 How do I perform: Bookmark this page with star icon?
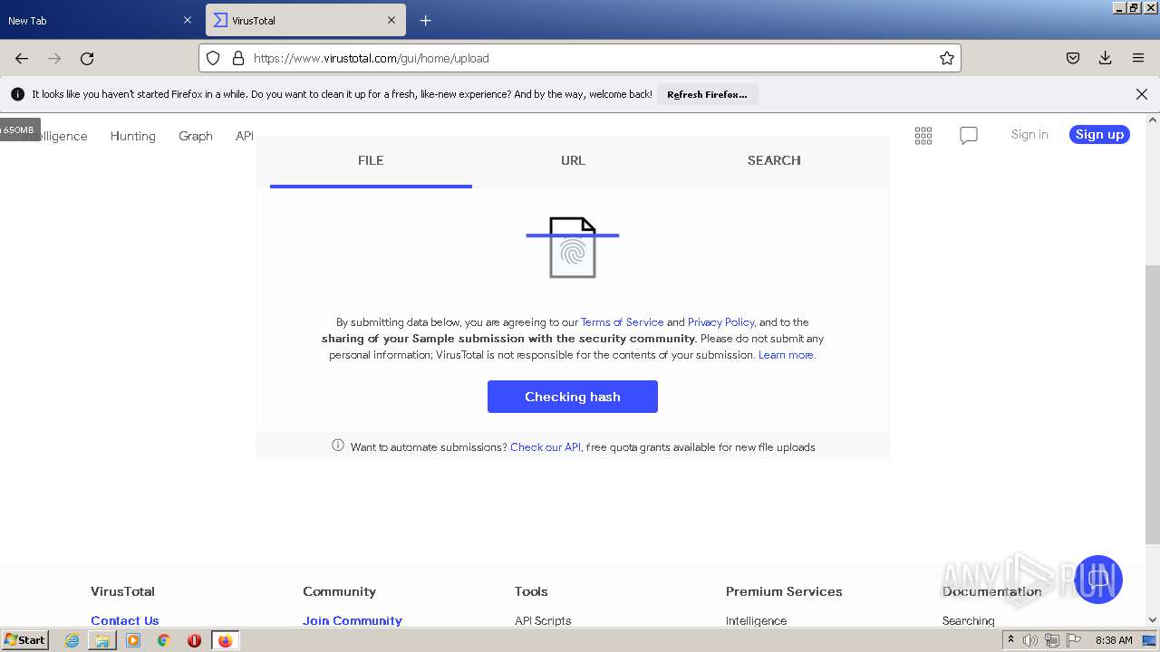point(947,58)
